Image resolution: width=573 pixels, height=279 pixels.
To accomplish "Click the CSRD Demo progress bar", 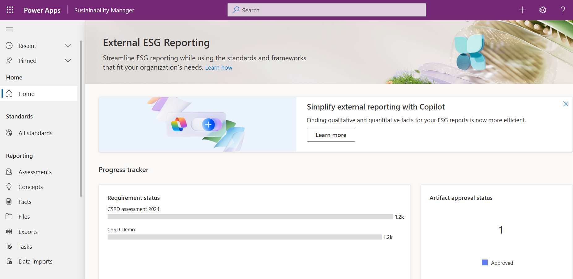I will tap(245, 237).
